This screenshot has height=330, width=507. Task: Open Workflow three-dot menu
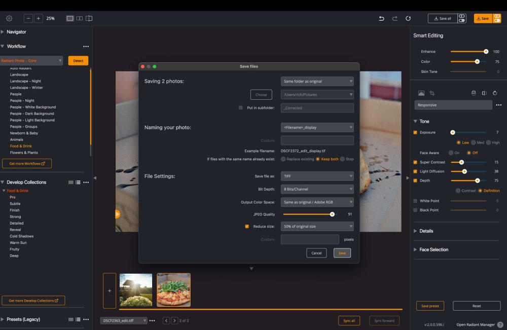click(x=86, y=47)
